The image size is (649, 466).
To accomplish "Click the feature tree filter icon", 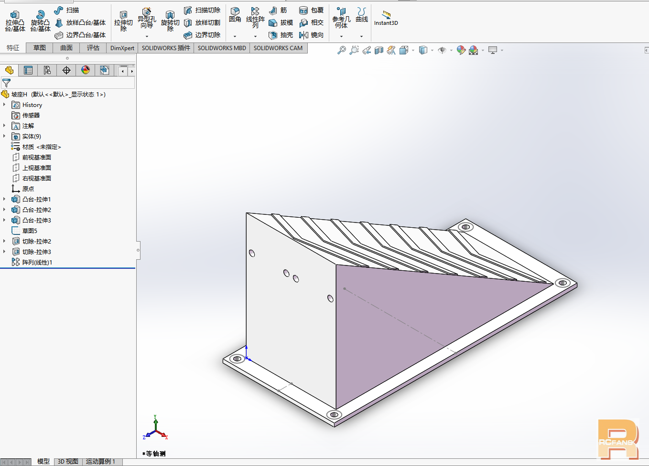I will point(6,83).
